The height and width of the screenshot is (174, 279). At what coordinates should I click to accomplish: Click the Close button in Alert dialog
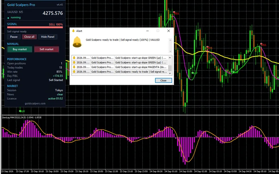click(163, 80)
